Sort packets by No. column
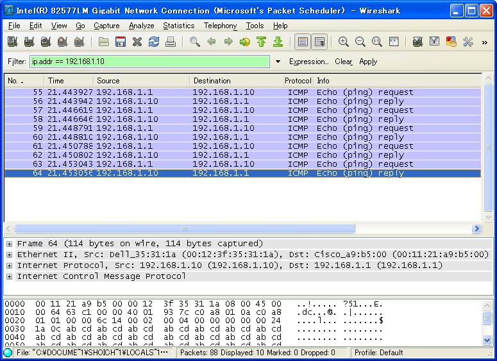497x361 pixels. [24, 81]
